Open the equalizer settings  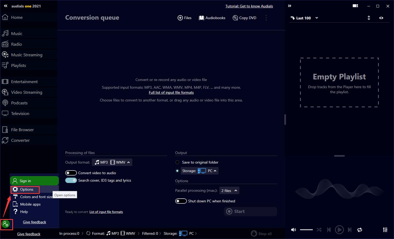385,230
